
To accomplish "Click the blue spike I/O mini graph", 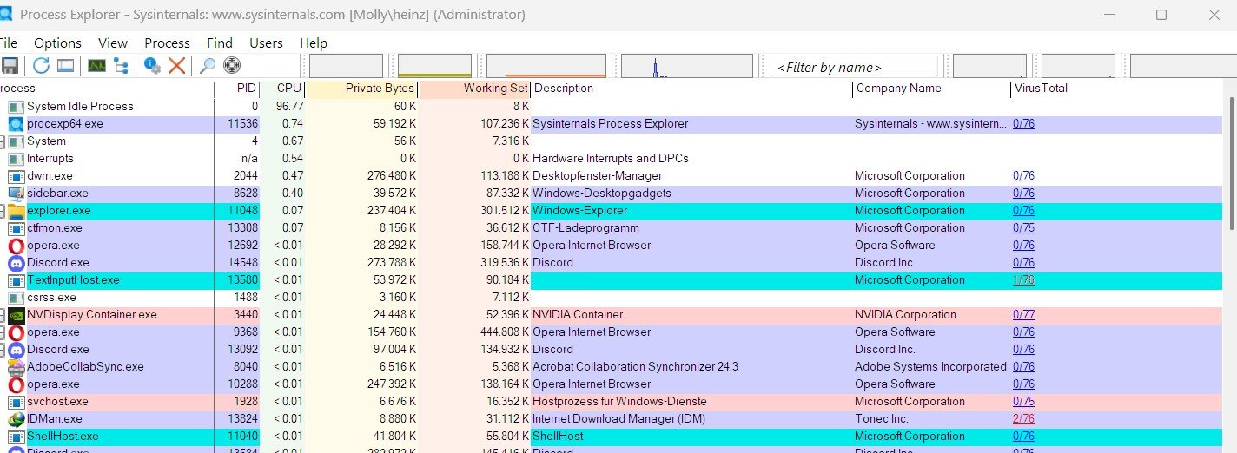I will (687, 66).
